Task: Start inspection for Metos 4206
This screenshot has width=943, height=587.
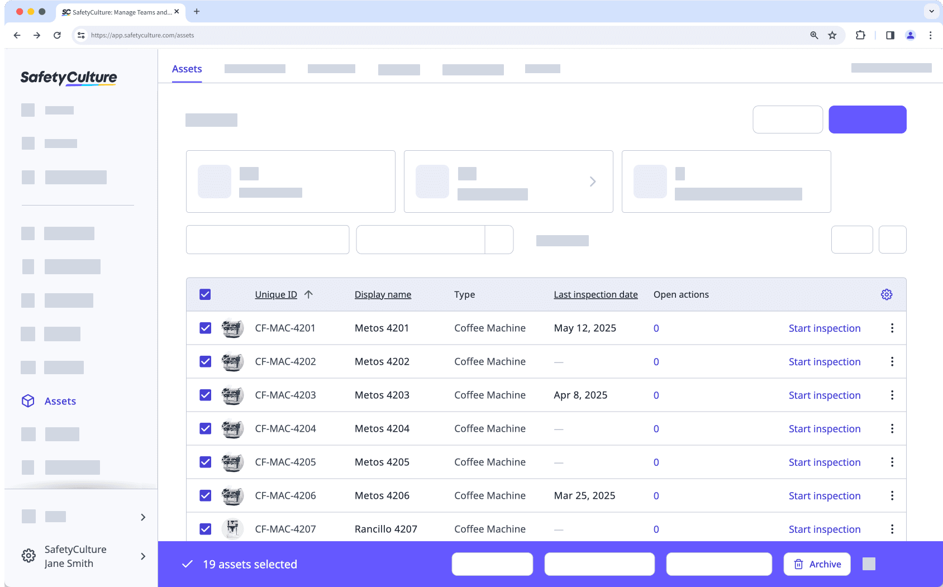Action: 825,495
